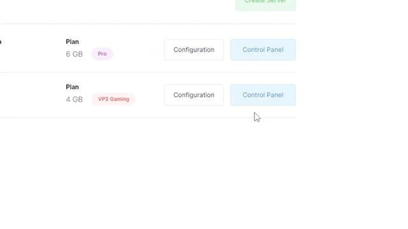Open Configuration for the 4 GB VPS Gaming server
This screenshot has height=229, width=408.
pos(194,95)
